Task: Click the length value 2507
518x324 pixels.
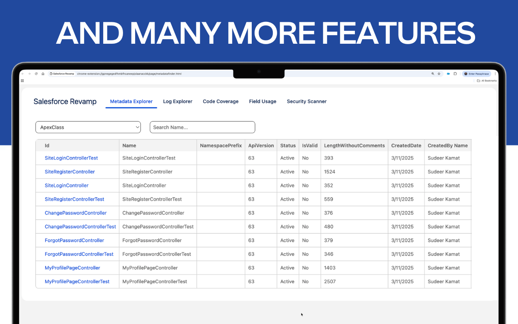Action: 330,282
